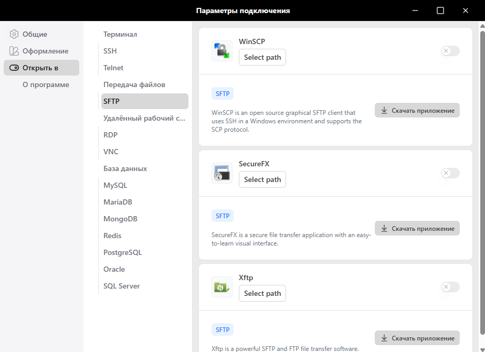Click the scrollbar down arrow
The width and height of the screenshot is (485, 352).
(x=482, y=349)
